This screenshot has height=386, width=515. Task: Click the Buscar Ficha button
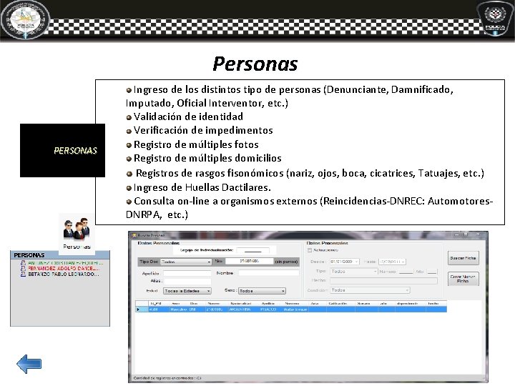(x=463, y=258)
